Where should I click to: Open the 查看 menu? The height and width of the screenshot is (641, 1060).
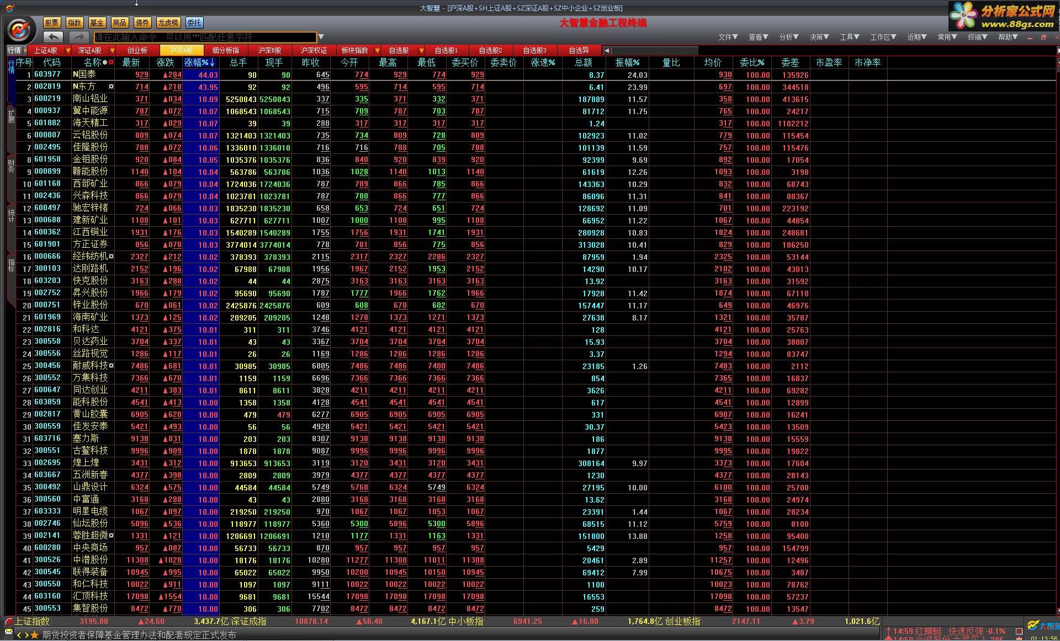[759, 37]
